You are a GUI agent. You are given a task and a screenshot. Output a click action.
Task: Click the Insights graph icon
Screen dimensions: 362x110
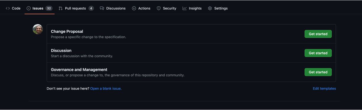click(185, 8)
